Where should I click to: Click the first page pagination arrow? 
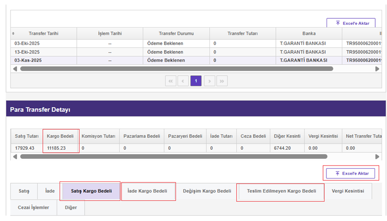(x=170, y=81)
